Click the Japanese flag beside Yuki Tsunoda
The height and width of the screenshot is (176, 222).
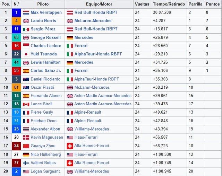click(26, 54)
